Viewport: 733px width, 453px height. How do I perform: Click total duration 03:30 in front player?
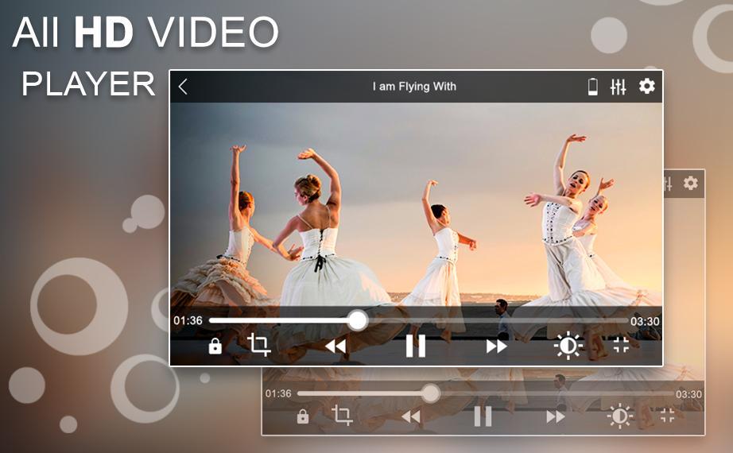(x=645, y=322)
